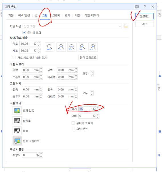The height and width of the screenshot is (172, 162).
Task: Switch to the 그림 tab
Action: pos(45,15)
